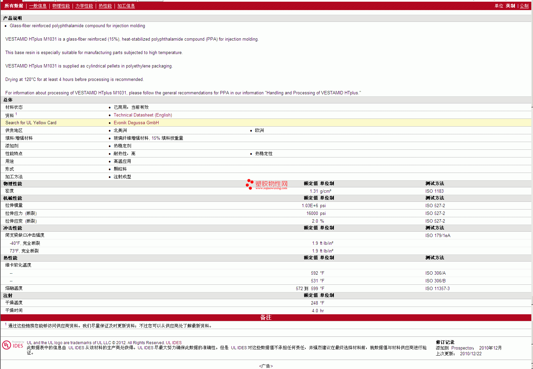Click the ISO 306/B test method

point(435,281)
